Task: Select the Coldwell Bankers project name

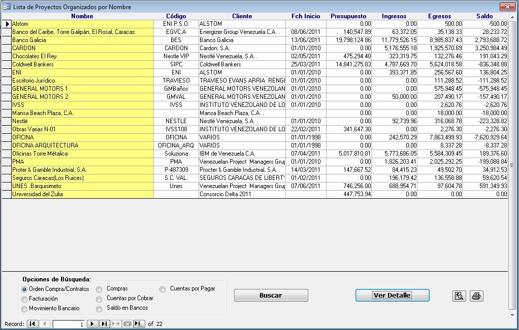Action: 82,64
